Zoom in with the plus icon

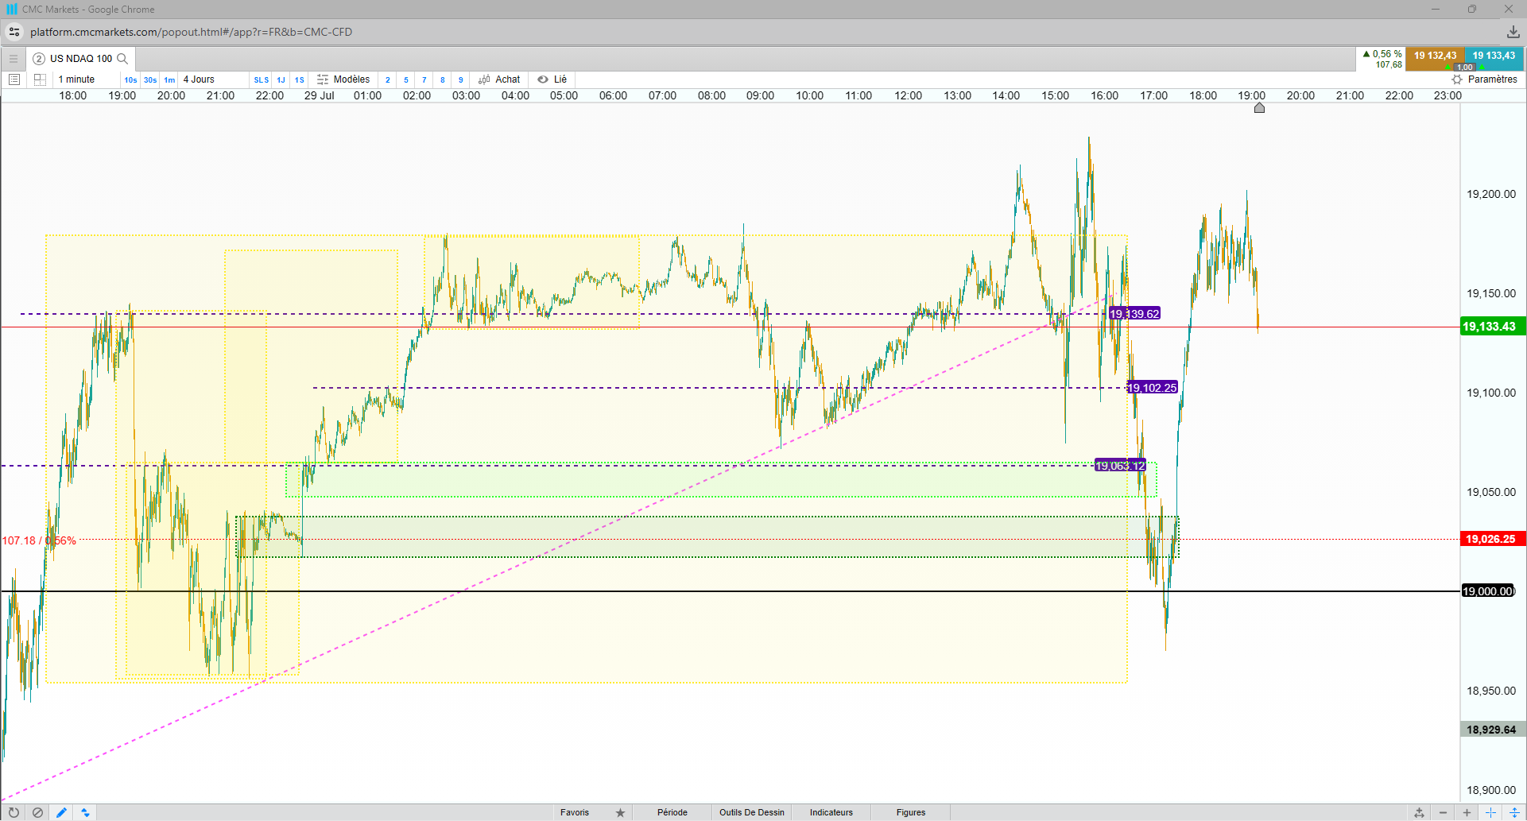(x=1467, y=812)
